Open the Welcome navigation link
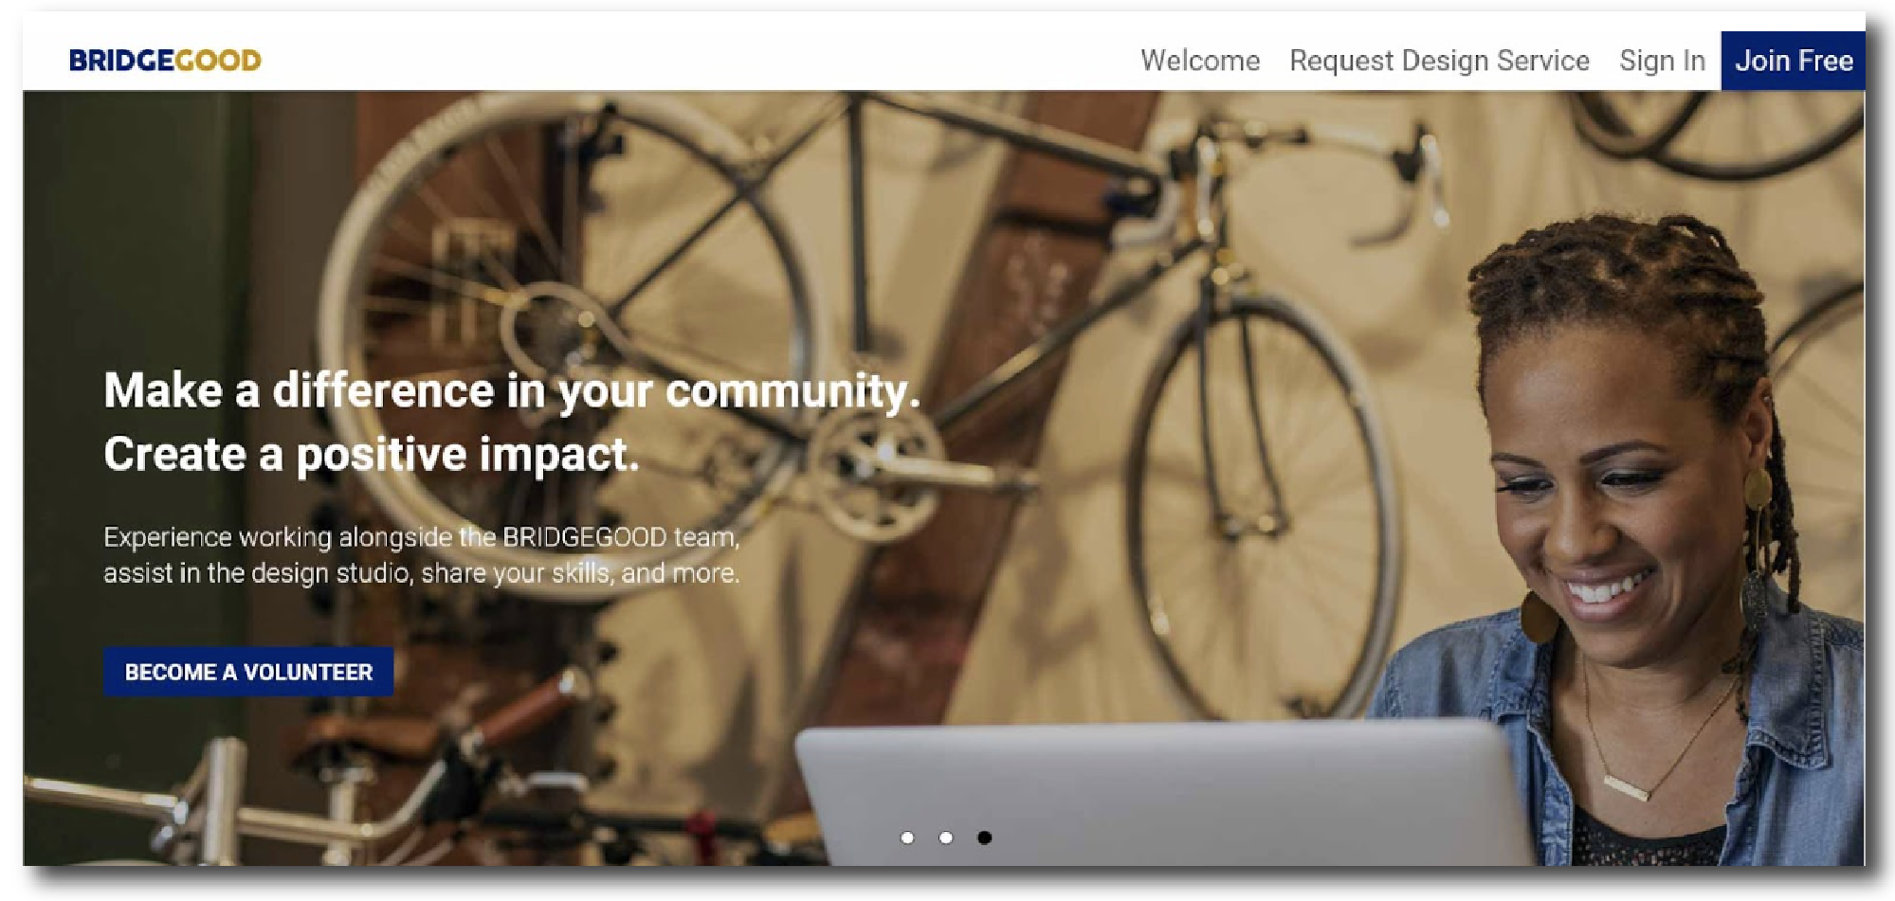Image resolution: width=1895 pixels, height=901 pixels. 1200,61
